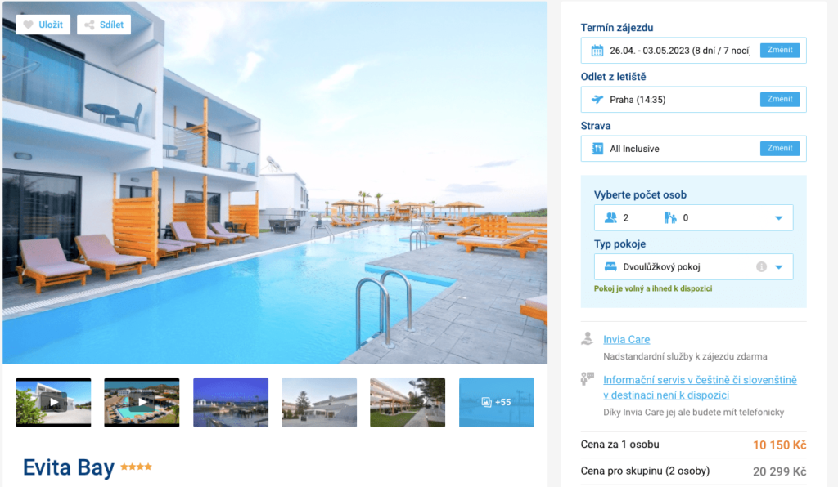The height and width of the screenshot is (487, 838).
Task: Click the bed icon in Typ pokoje
Action: click(x=610, y=266)
